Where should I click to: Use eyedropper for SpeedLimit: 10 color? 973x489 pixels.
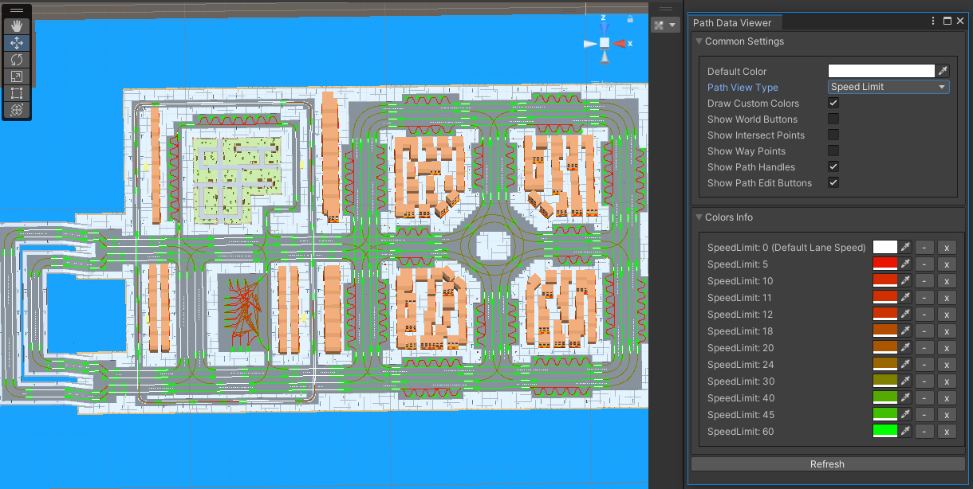[905, 281]
